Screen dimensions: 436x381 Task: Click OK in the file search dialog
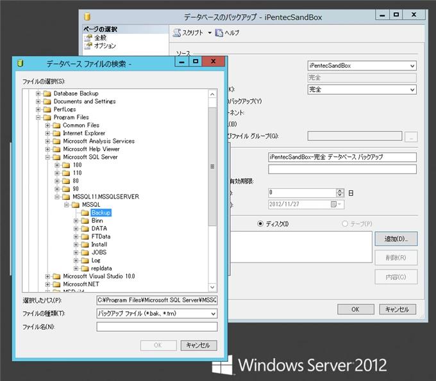158,345
